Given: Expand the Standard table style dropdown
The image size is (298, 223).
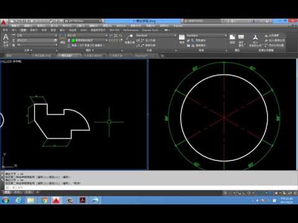Looking at the screenshot, I should point(207,35).
